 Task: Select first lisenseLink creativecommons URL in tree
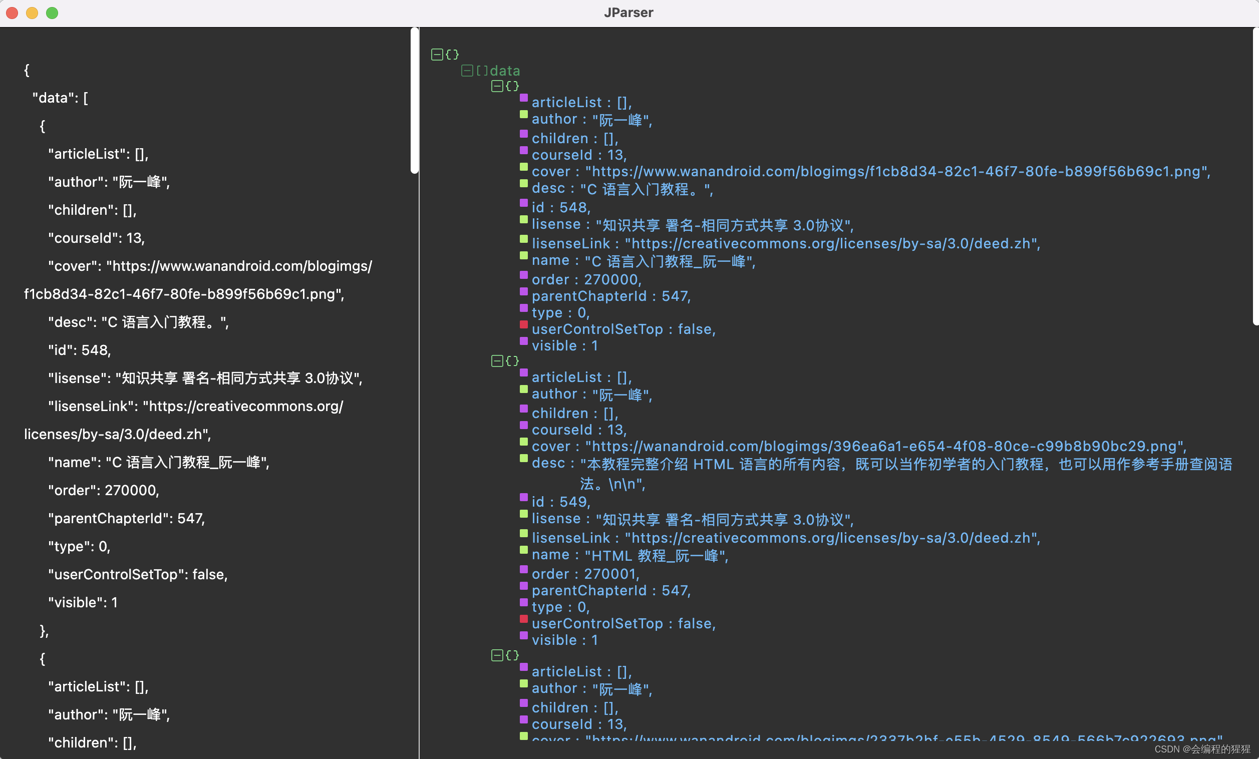point(832,243)
